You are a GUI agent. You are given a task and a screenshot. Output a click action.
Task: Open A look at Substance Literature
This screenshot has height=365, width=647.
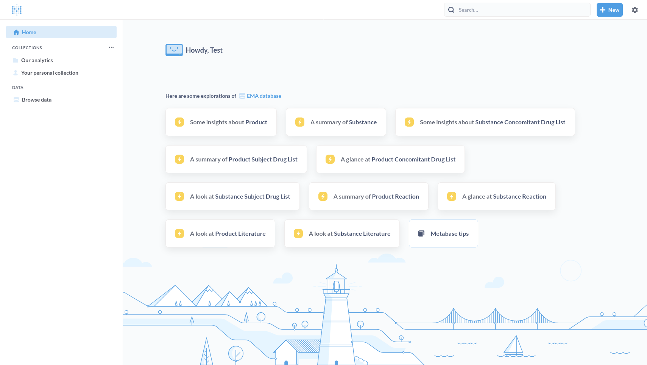(342, 233)
